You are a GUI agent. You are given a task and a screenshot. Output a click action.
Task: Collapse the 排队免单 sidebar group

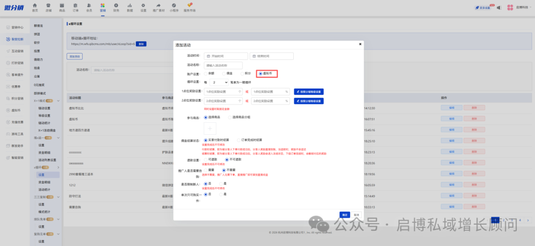[x=58, y=219]
